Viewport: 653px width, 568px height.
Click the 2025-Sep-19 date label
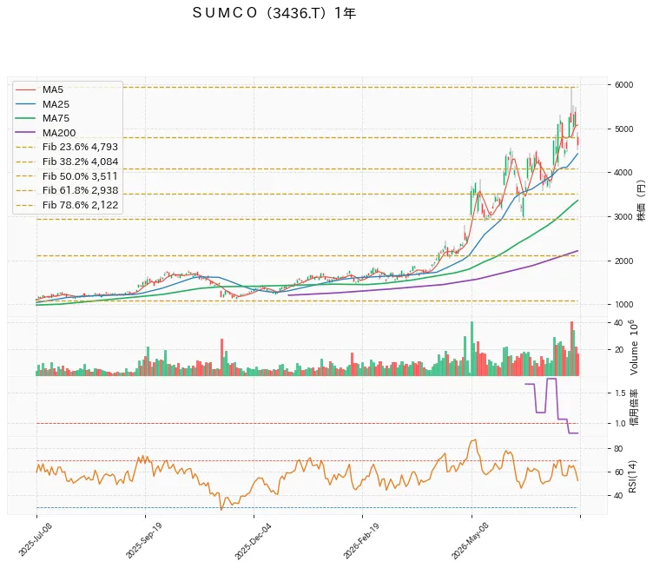[143, 539]
